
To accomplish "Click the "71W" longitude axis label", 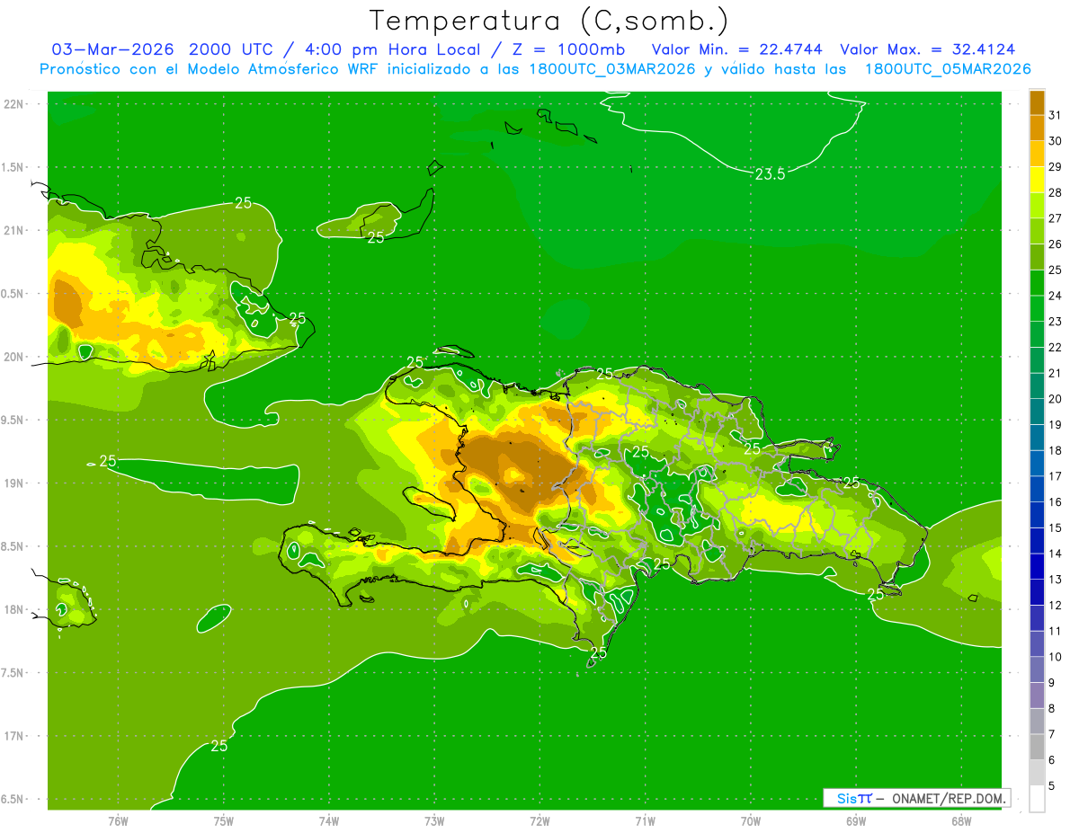I will tap(645, 821).
